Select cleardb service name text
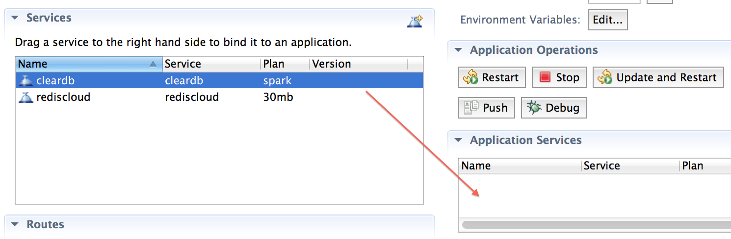Viewport: 731px width, 239px height. coord(55,80)
